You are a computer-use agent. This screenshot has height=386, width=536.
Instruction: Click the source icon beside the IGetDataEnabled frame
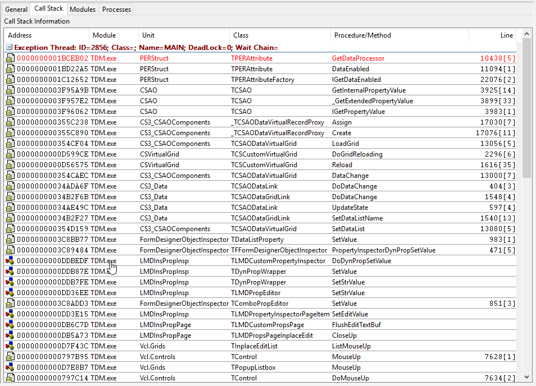(11, 79)
